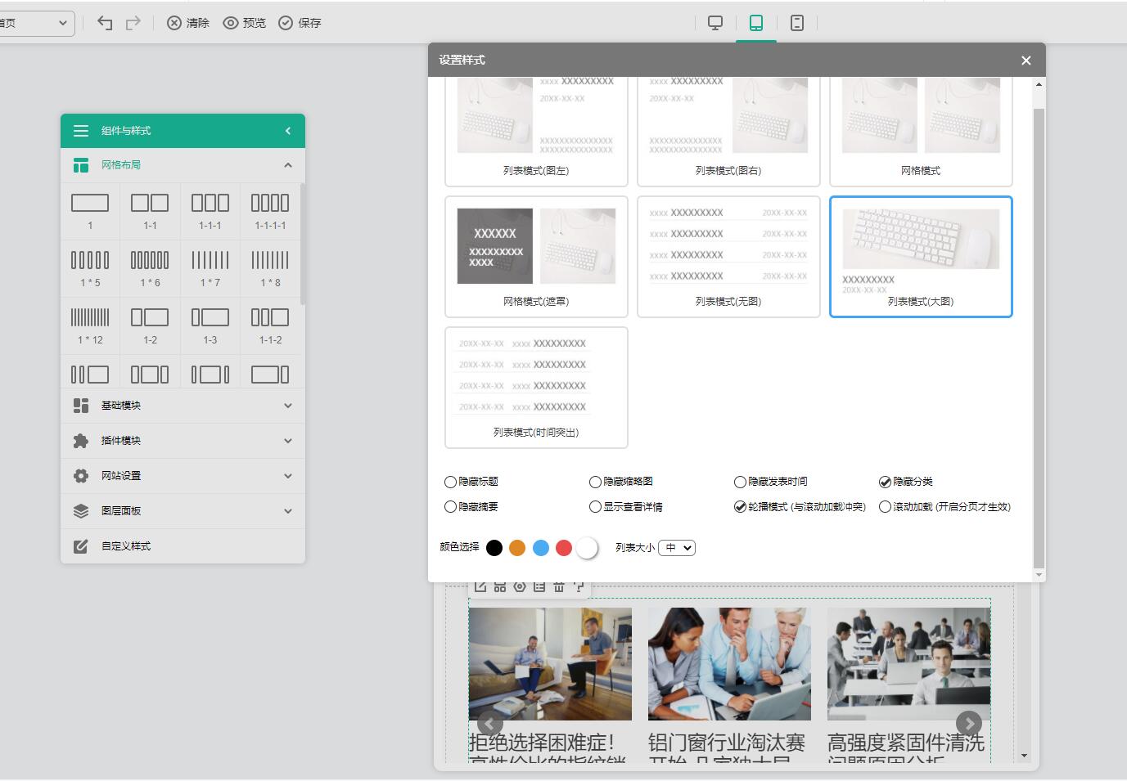
Task: Open the 图层面板 panel item
Action: point(183,511)
